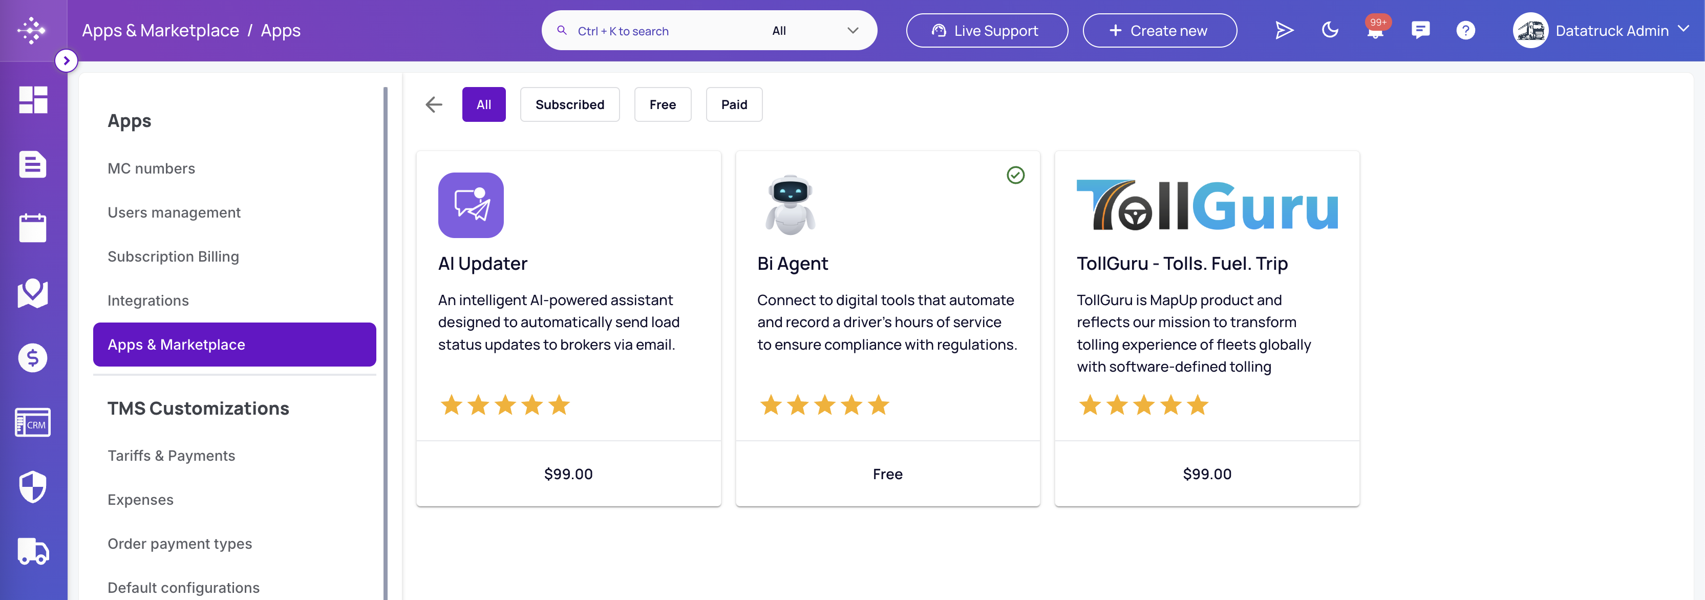Open the documents icon in the sidebar

[x=33, y=164]
